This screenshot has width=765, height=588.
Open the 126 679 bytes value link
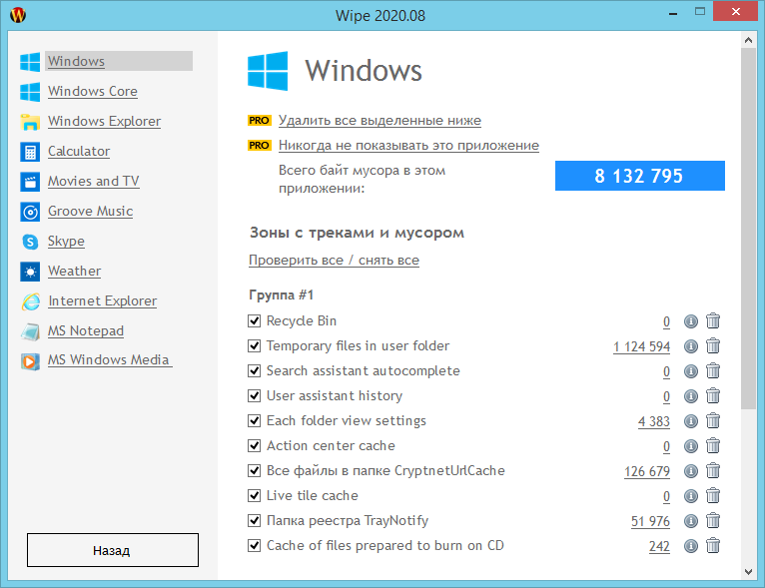(647, 471)
